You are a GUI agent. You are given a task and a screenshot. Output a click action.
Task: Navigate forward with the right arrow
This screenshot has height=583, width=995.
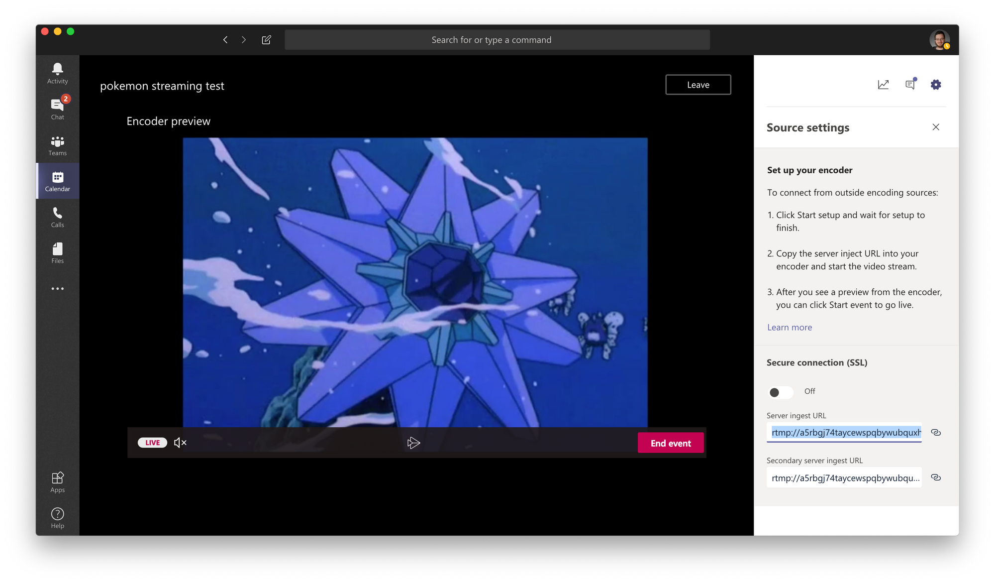[244, 40]
